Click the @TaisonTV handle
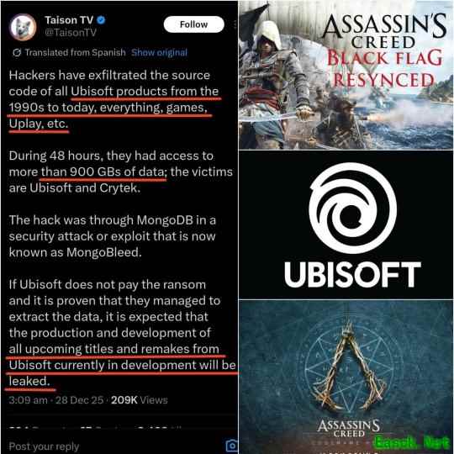454x454 pixels. (x=71, y=33)
